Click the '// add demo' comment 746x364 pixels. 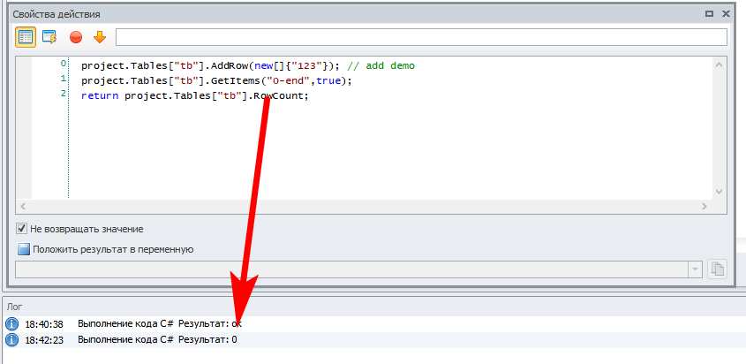381,65
